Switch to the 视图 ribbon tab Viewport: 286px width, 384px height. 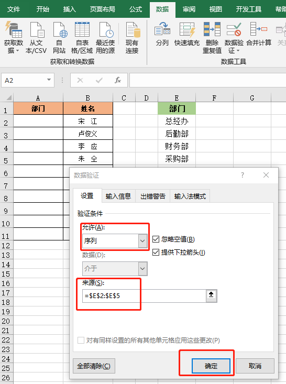click(x=216, y=9)
